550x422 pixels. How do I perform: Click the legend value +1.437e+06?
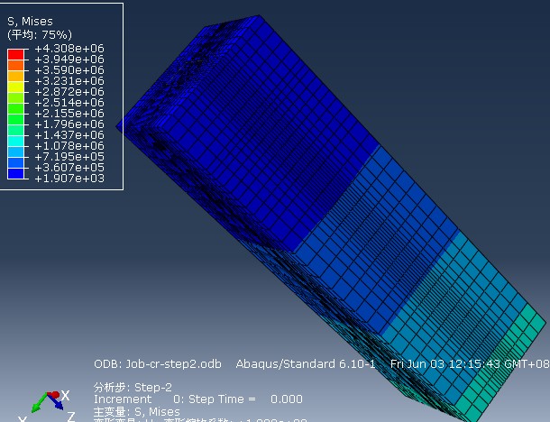pos(69,135)
